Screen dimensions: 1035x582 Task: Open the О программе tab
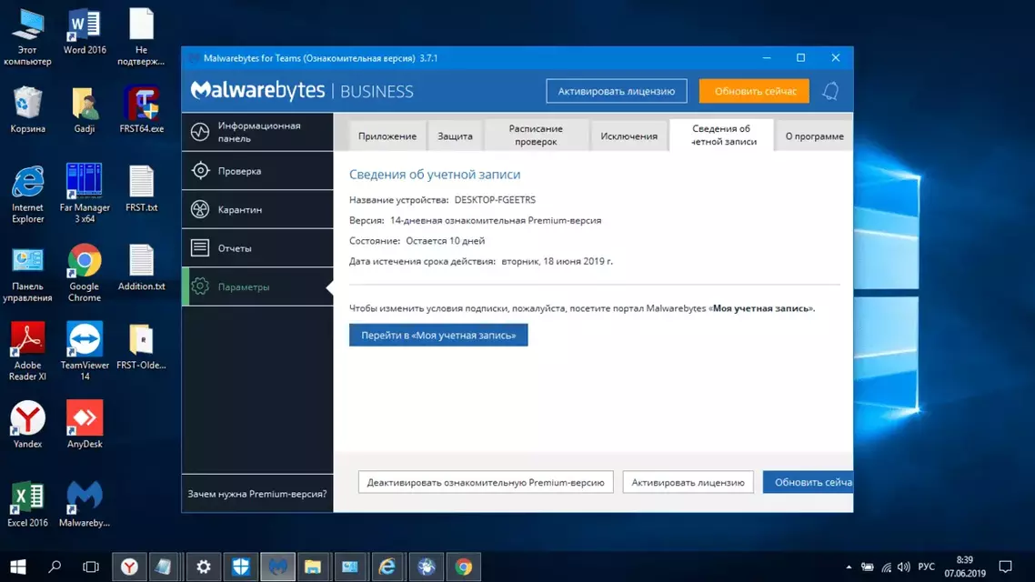click(x=814, y=135)
